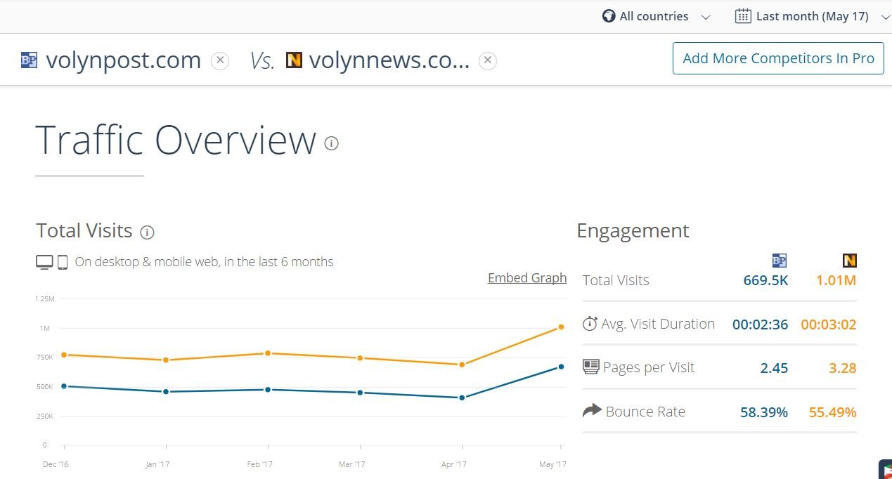Click the stopwatch icon for Avg. Visit Duration
This screenshot has height=479, width=892.
[590, 324]
